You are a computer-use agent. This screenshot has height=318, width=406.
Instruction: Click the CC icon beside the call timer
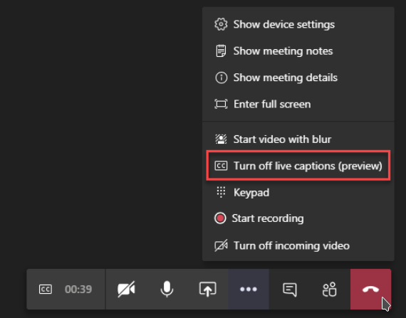[46, 289]
